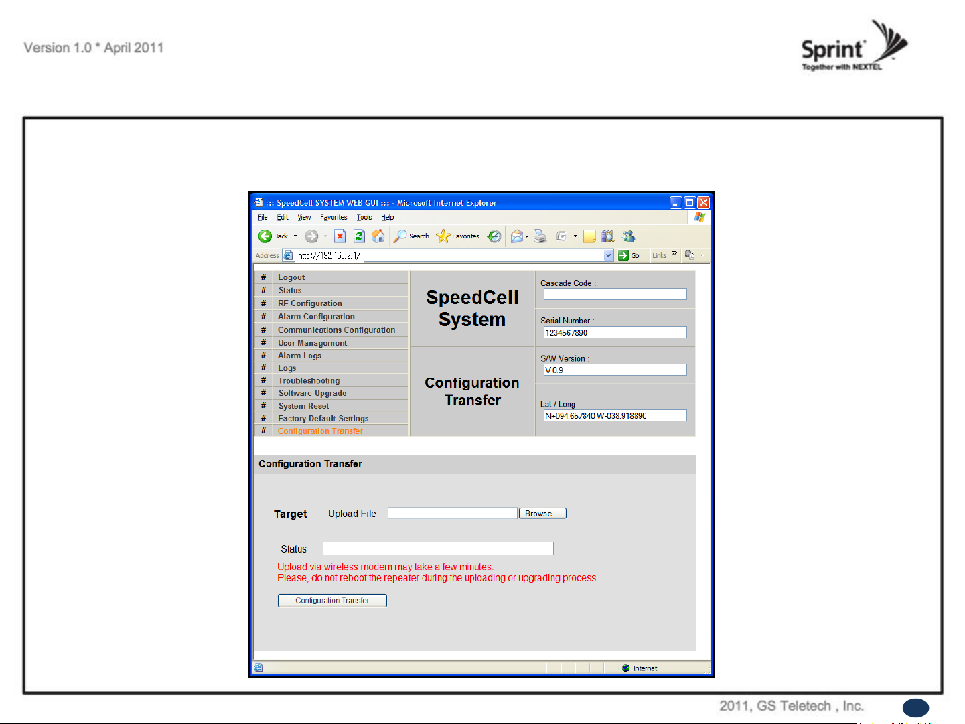Open the Mail icon dropdown arrow
Viewport: 965px width, 724px height.
click(x=527, y=236)
